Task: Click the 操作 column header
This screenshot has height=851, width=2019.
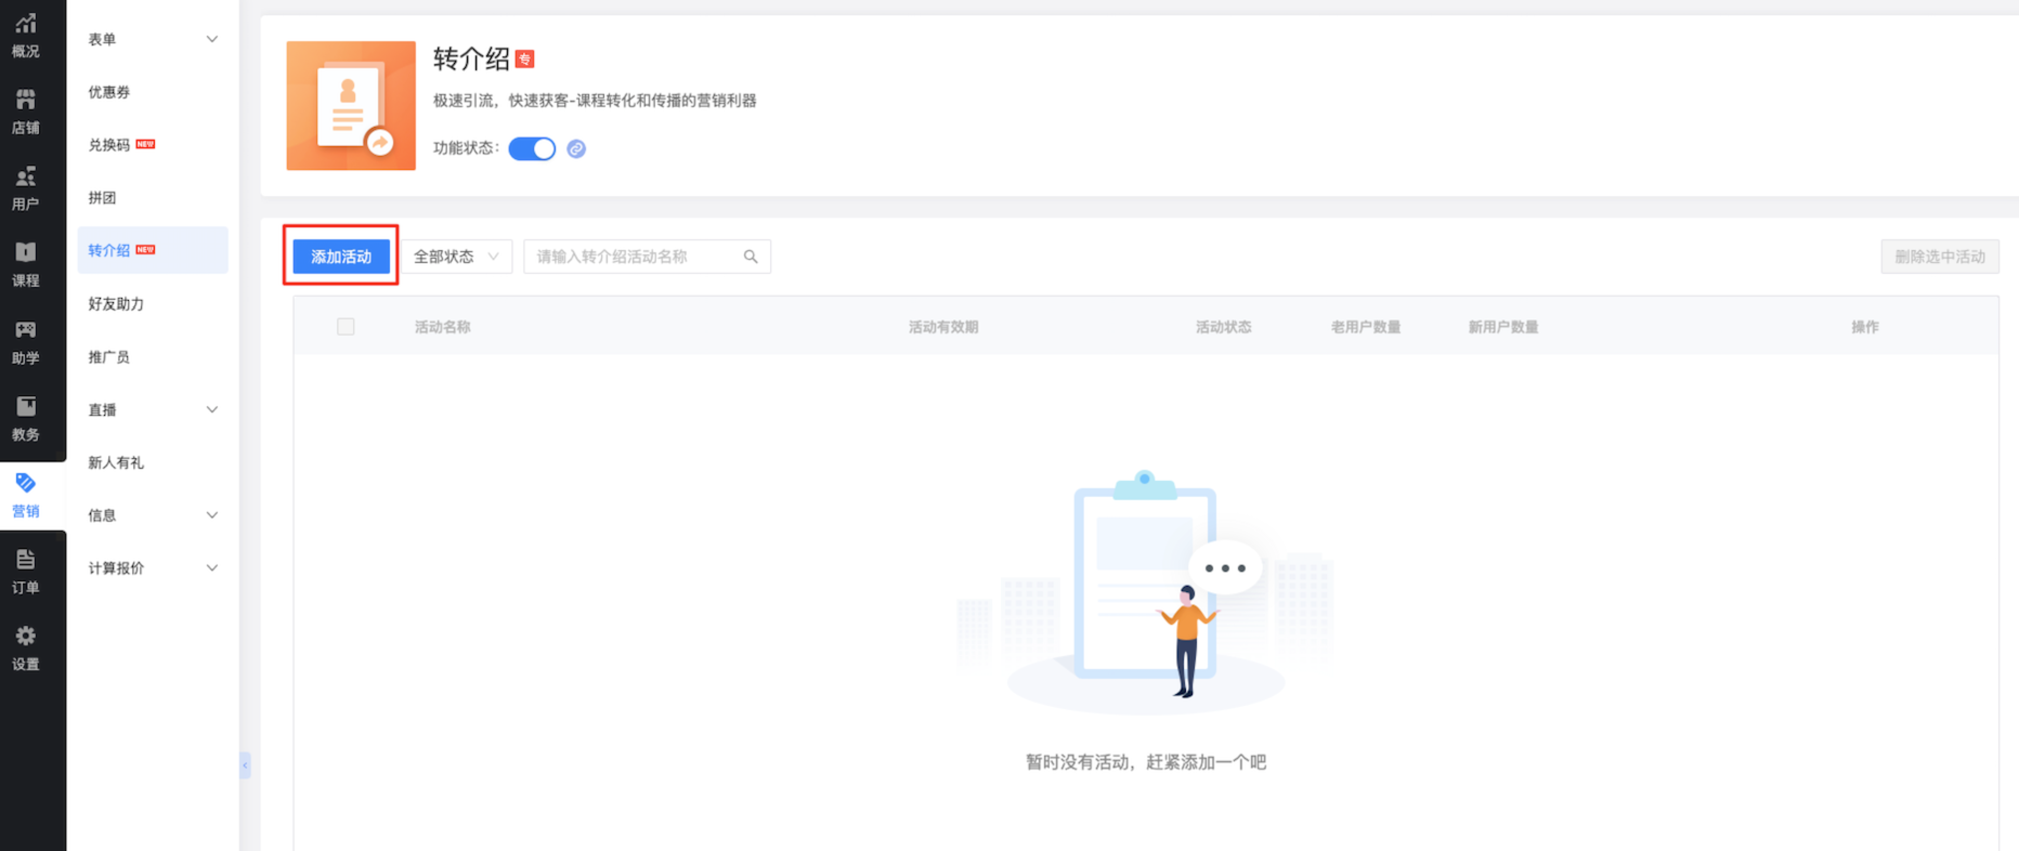Action: [x=1865, y=327]
